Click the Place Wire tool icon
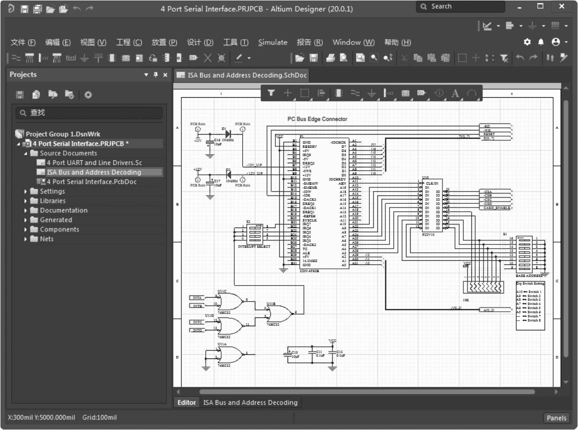Viewport: 578px width, 430px height. click(x=16, y=58)
